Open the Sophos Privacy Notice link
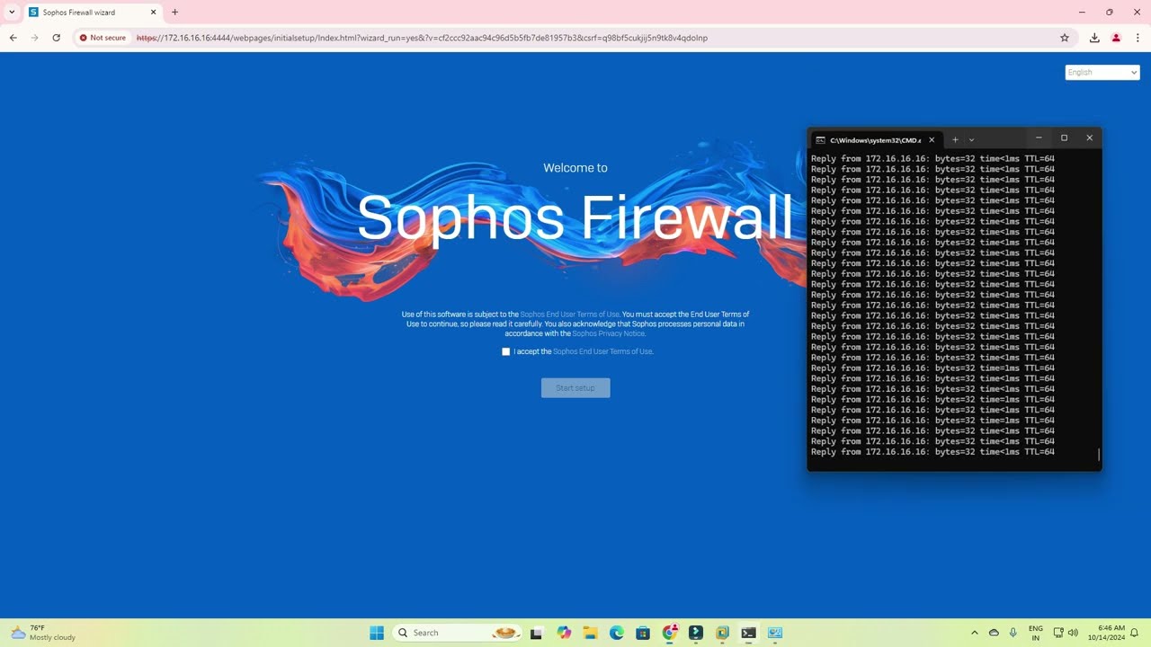This screenshot has height=647, width=1151. pos(609,333)
